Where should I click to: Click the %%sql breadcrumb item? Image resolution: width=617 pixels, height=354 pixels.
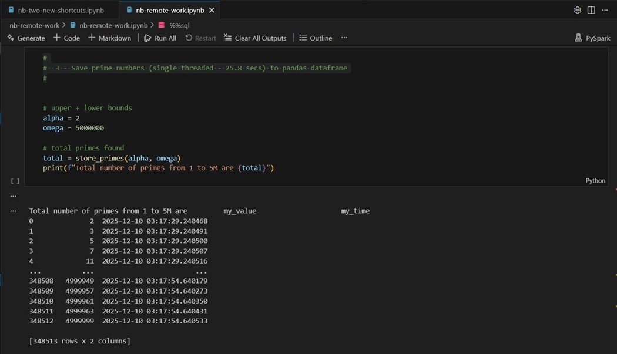[x=179, y=25]
